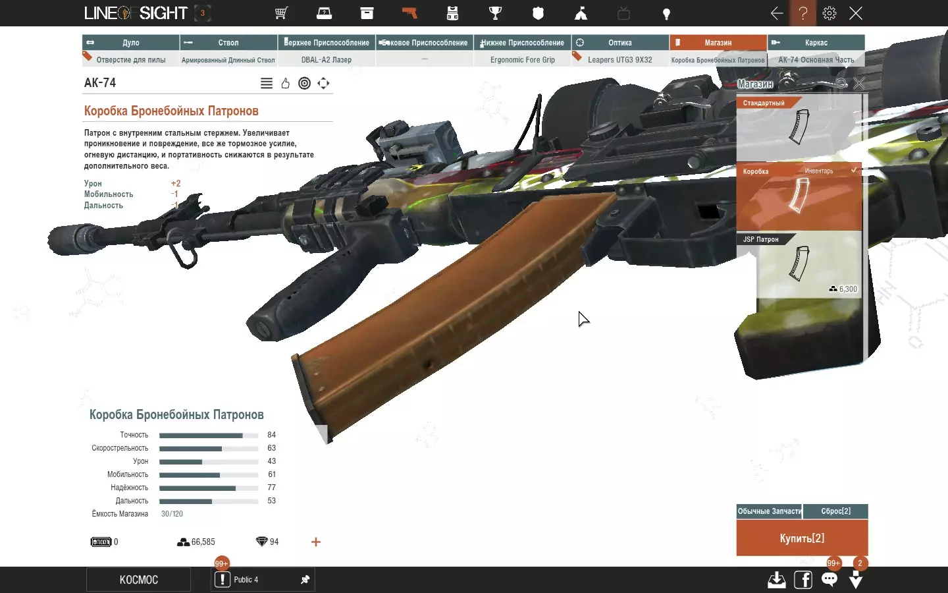This screenshot has width=948, height=593.
Task: Select the Коробка magazine thumbnail
Action: click(799, 197)
